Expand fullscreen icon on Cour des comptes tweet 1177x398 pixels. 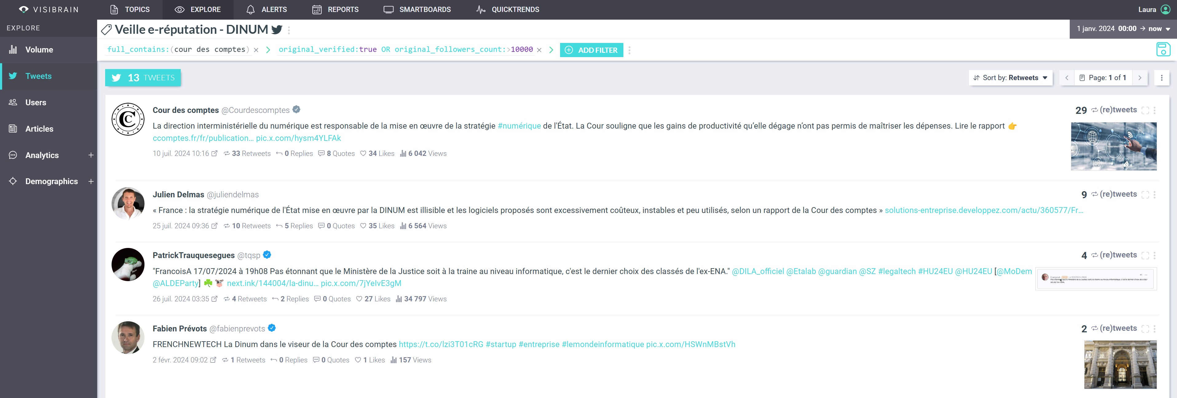click(1145, 110)
